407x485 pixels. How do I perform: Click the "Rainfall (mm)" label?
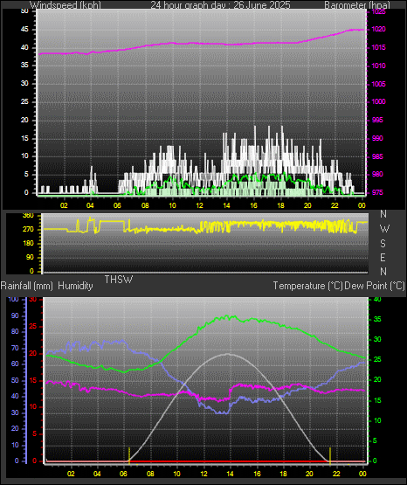[x=27, y=286]
